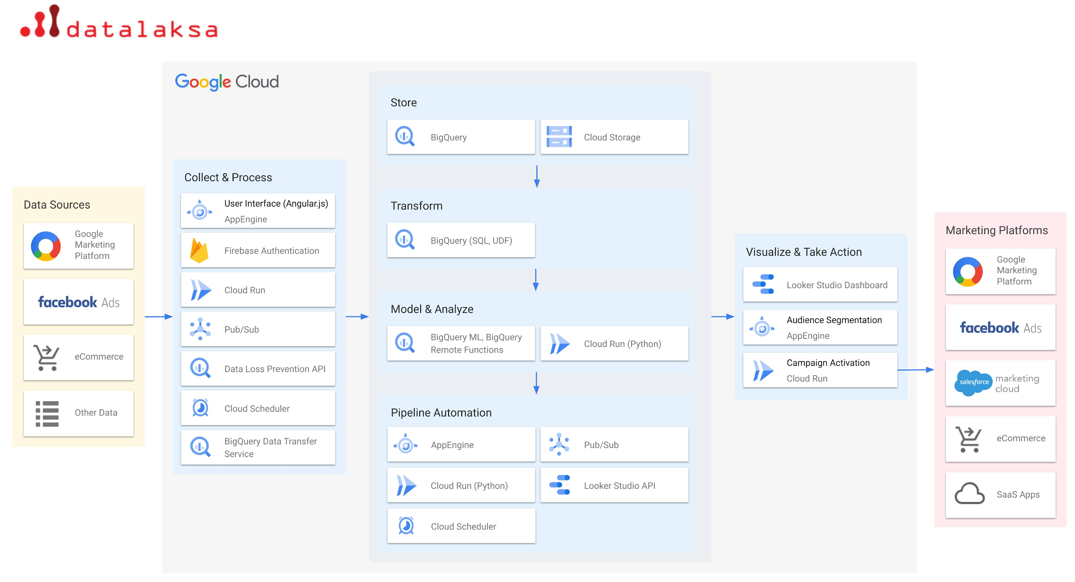Click the AppEngine icon in Pipeline Automation

(406, 444)
